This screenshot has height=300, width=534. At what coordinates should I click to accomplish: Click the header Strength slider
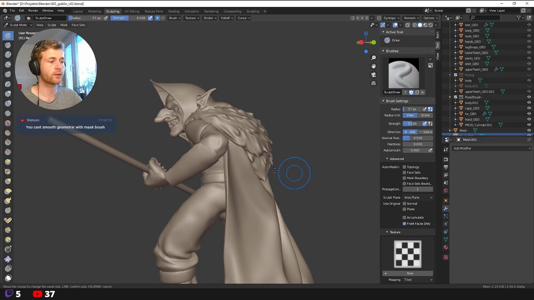(129, 18)
